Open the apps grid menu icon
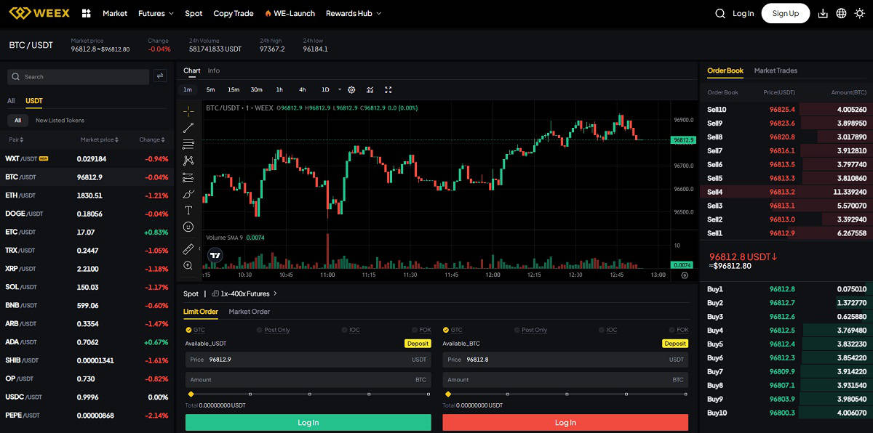This screenshot has height=433, width=873. (87, 13)
